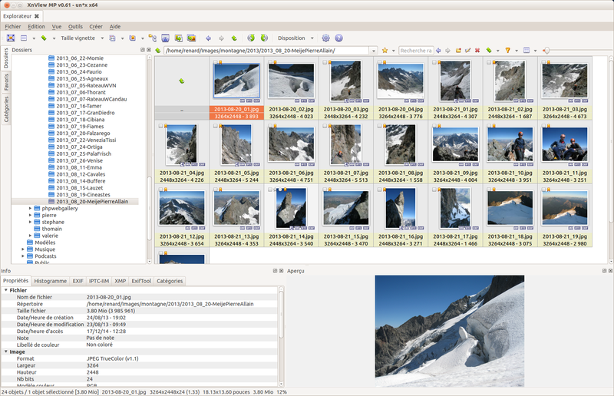Image resolution: width=614 pixels, height=396 pixels.
Task: Open the Taille vignette dropdown
Action: [81, 38]
